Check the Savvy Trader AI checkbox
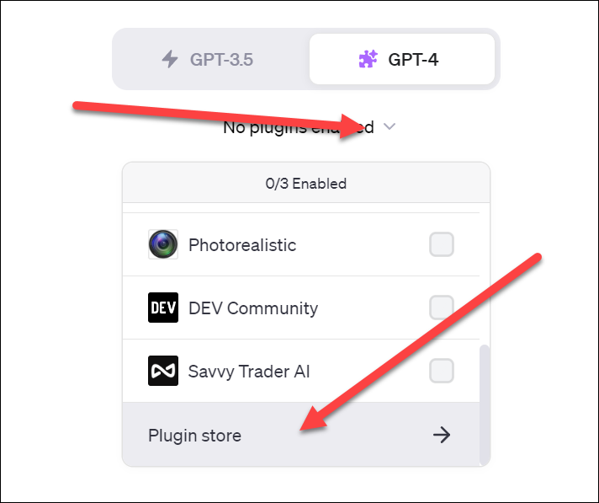599x503 pixels. point(442,371)
